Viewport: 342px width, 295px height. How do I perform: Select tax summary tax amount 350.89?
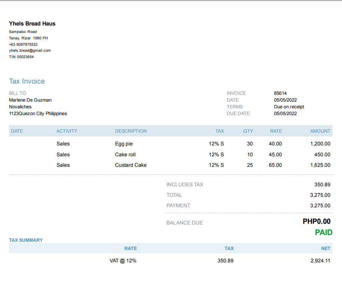point(226,261)
